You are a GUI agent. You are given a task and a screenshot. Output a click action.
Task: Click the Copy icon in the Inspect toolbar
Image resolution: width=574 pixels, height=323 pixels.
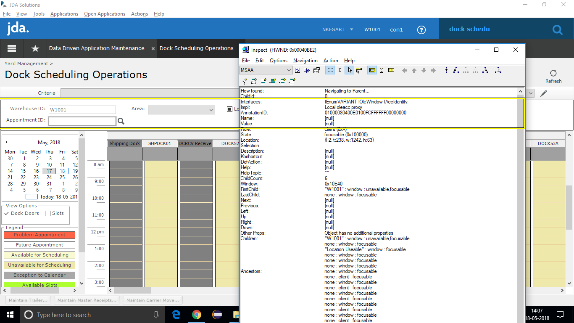click(307, 70)
